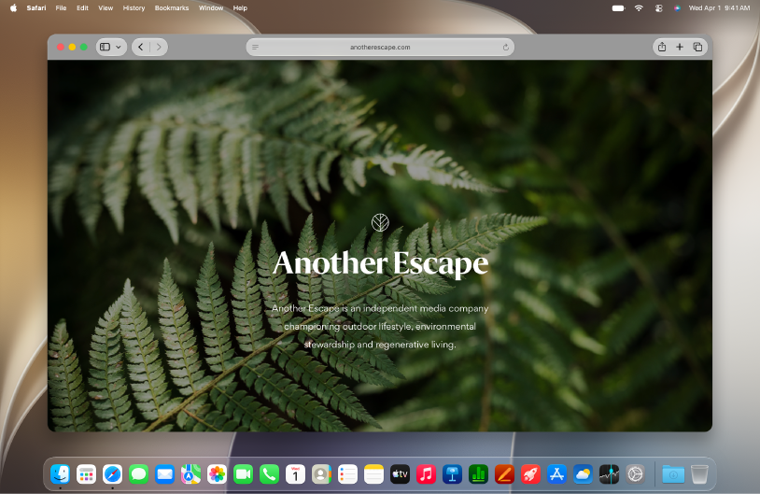Open the Trash in the Dock
Screen dimensions: 760x494
click(x=699, y=474)
